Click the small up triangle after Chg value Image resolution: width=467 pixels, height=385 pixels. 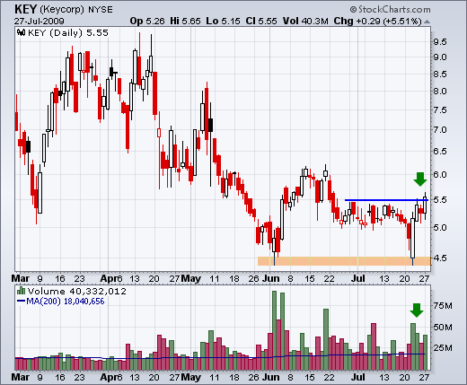[x=427, y=22]
